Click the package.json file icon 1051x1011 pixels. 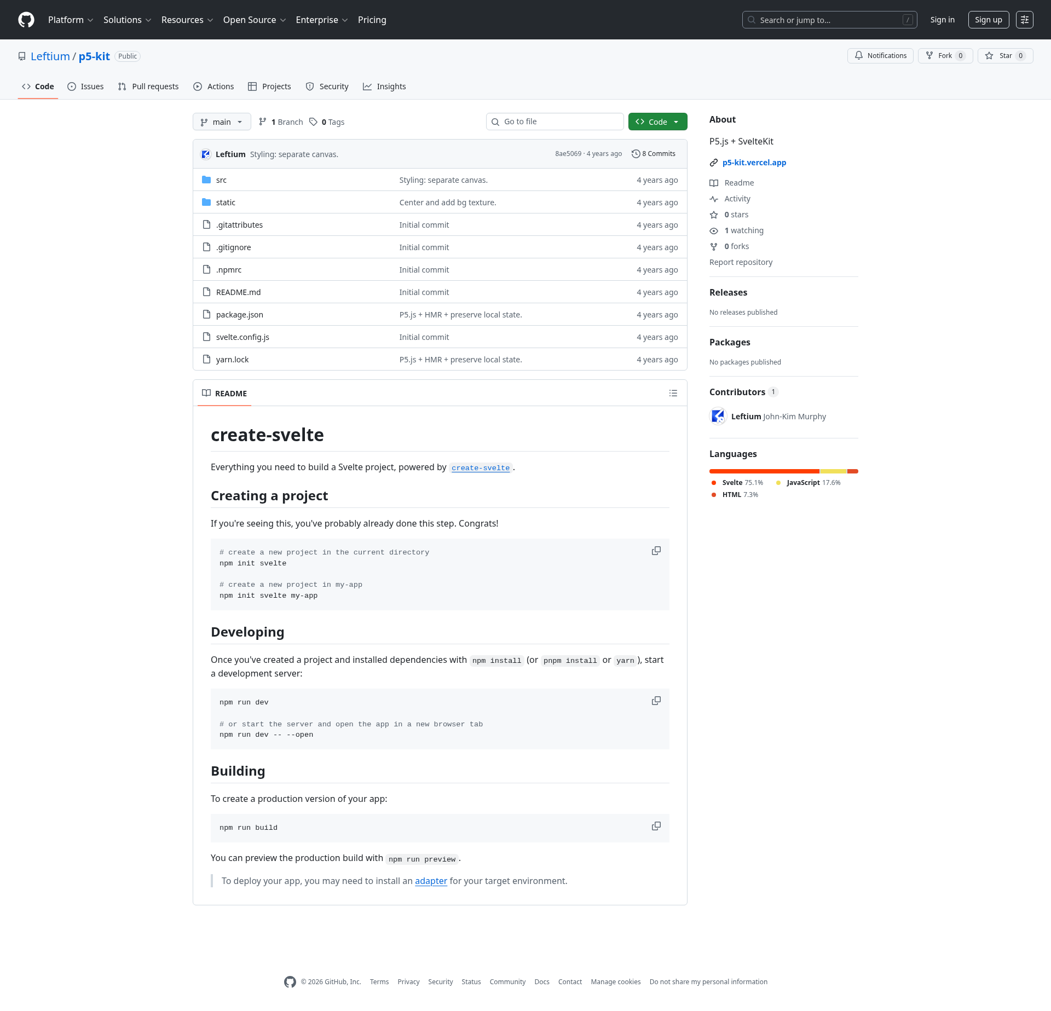[x=206, y=314]
